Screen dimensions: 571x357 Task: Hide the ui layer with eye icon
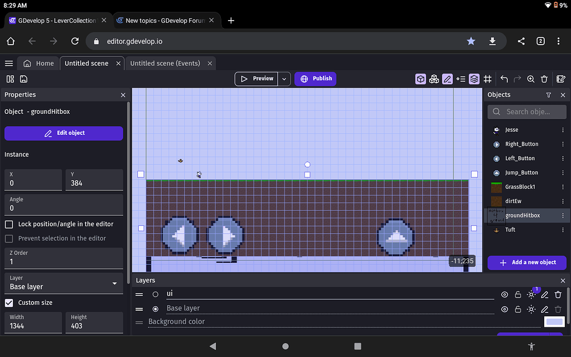pyautogui.click(x=505, y=295)
